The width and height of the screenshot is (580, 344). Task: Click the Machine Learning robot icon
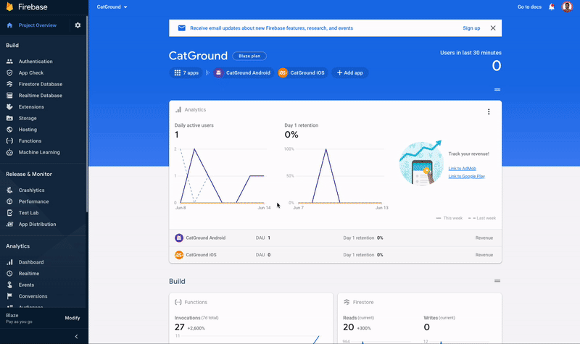tap(9, 152)
